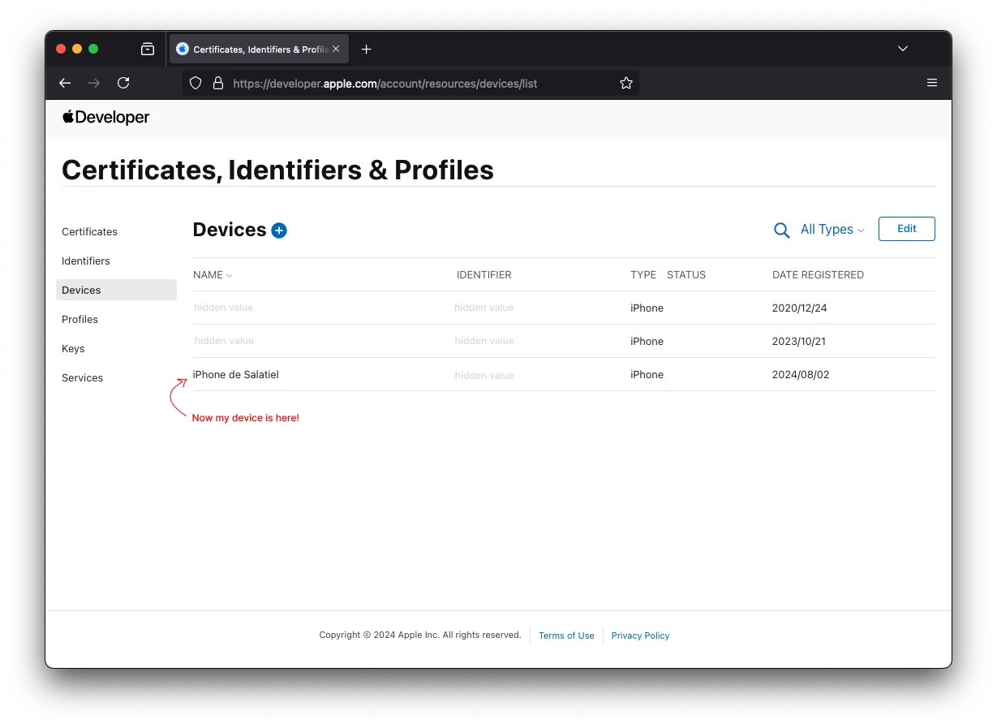Click the 2020/12/24 registered date
The width and height of the screenshot is (997, 728).
point(800,308)
